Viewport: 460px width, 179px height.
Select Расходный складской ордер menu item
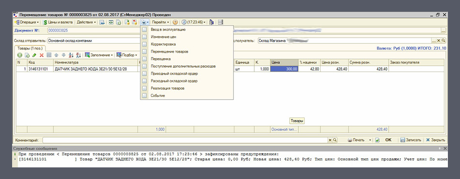point(187,81)
